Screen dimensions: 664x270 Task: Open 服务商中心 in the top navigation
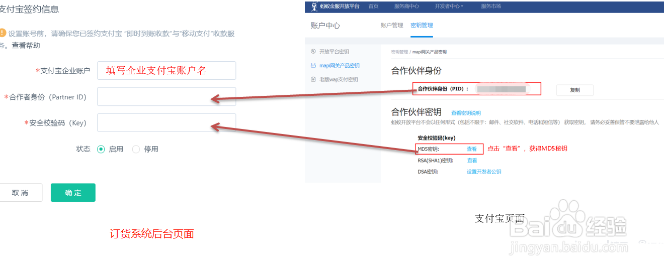[406, 6]
